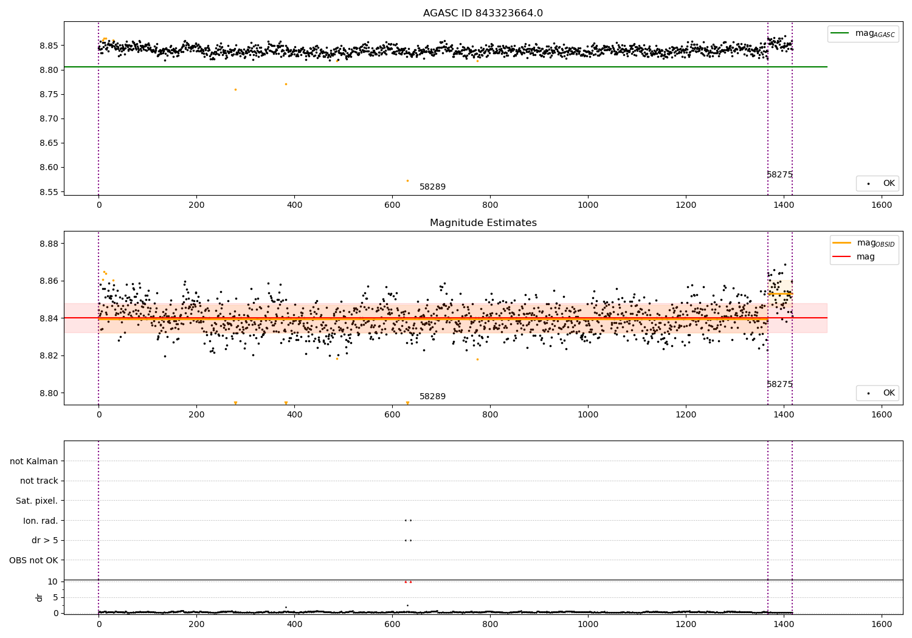Click the '8.80' y-tick in top plot
912x638 pixels.
point(49,70)
